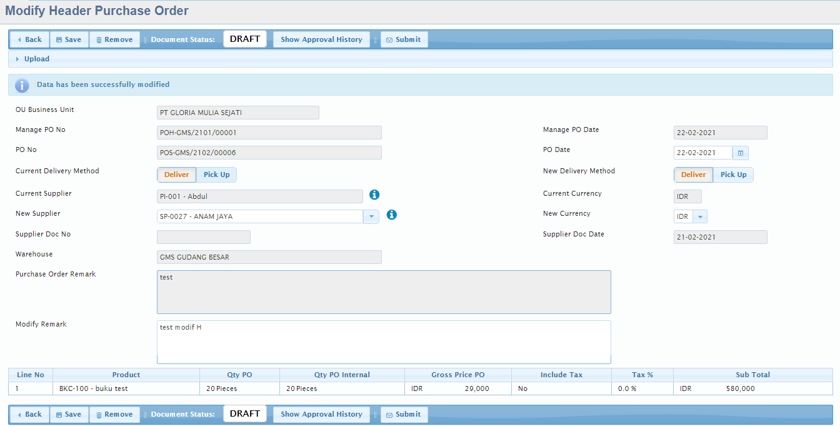The width and height of the screenshot is (840, 426).
Task: Click the Supplier Doc Date field
Action: (721, 237)
